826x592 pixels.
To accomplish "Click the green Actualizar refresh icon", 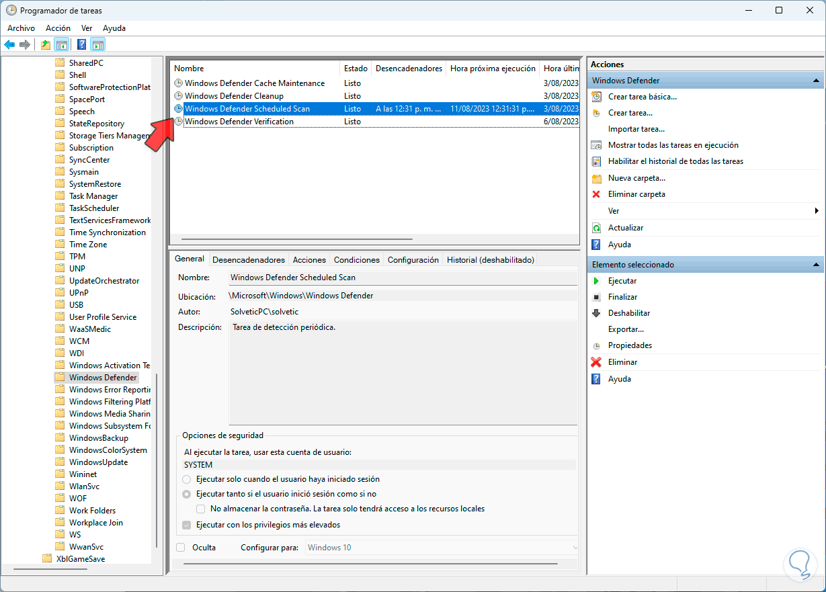I will pos(596,228).
